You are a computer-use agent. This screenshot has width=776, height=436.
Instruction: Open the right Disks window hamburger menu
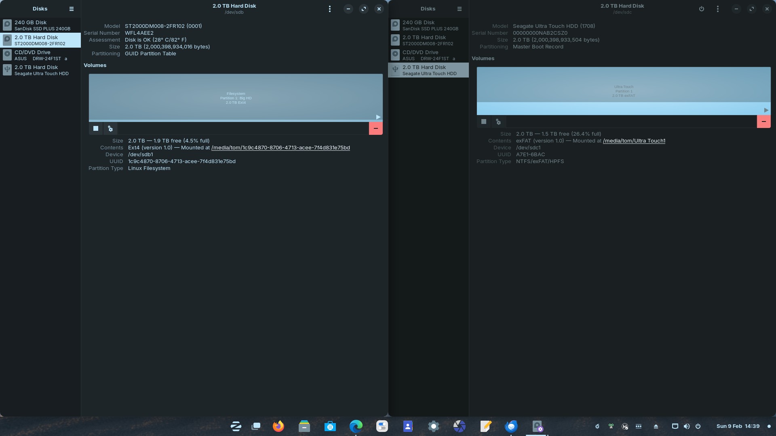(x=460, y=9)
